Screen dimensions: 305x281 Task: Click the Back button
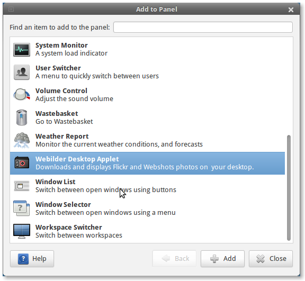(x=174, y=259)
